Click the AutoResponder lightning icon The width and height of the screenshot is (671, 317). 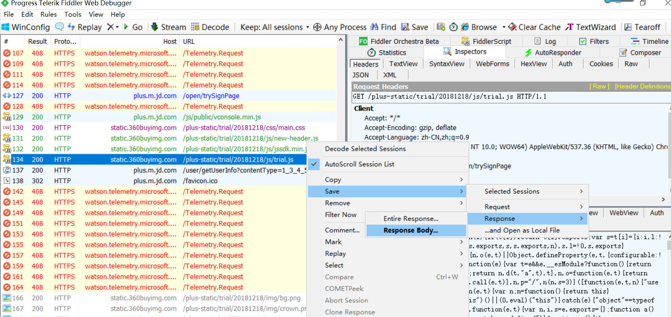(528, 52)
